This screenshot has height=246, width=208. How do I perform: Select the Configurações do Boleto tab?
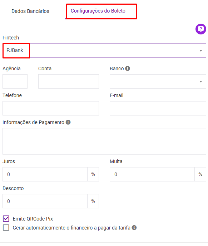pos(98,11)
